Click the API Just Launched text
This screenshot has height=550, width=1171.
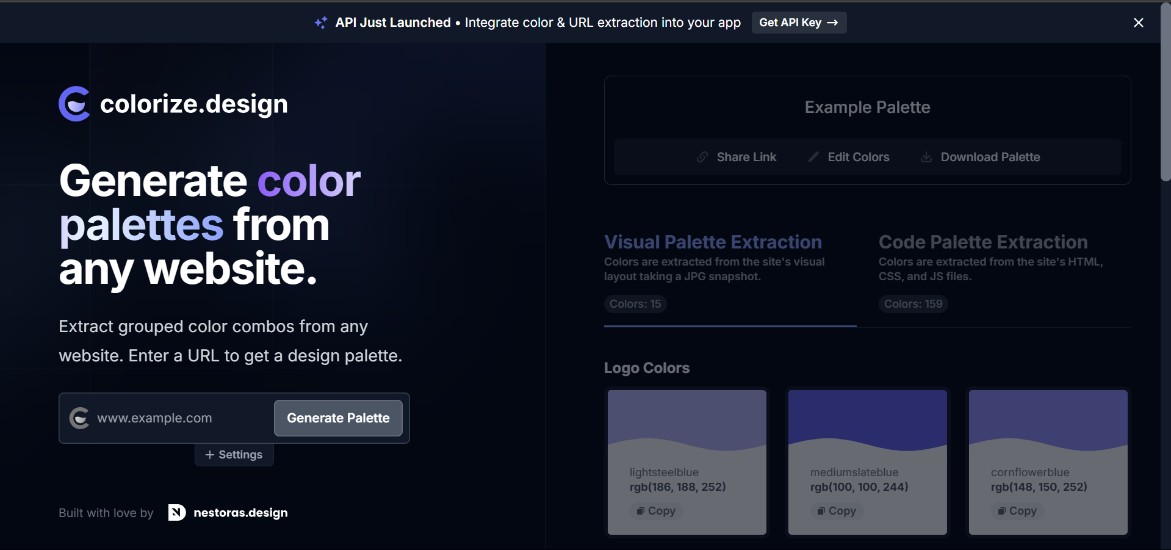coord(393,23)
